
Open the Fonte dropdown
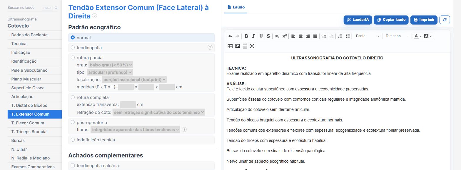368,36
